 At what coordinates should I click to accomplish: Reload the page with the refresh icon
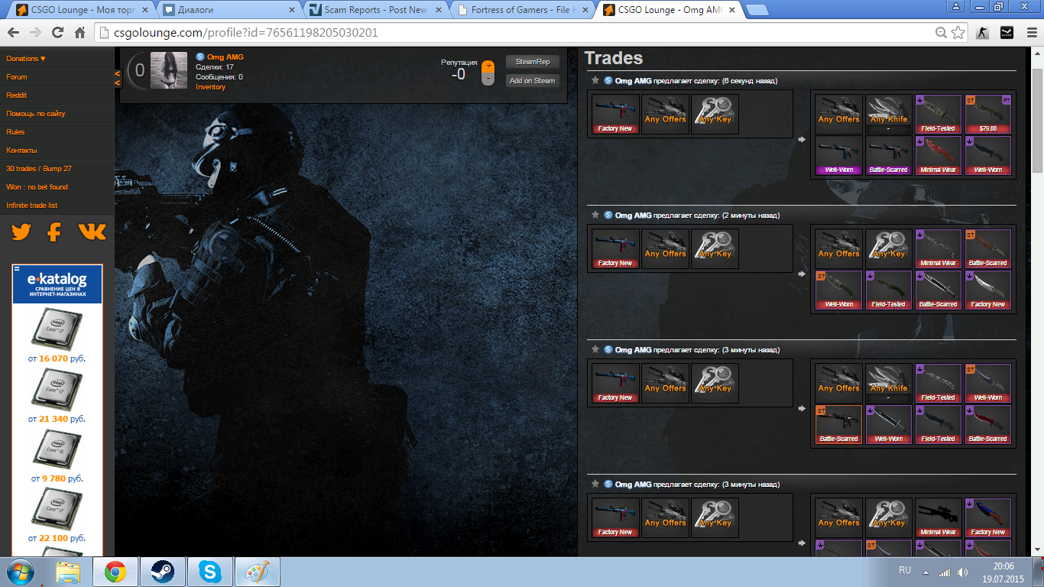tap(57, 33)
